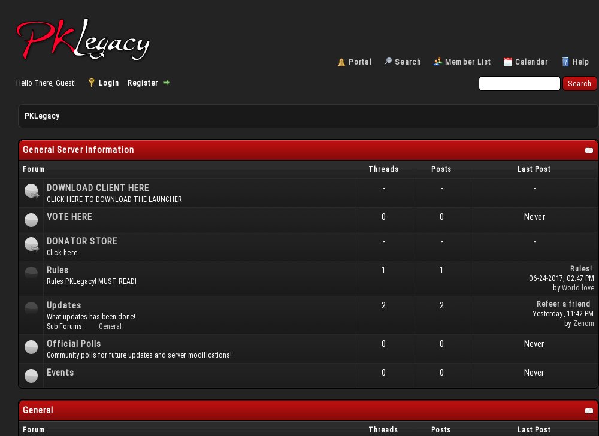Open the VOTE HERE forum

pos(69,216)
